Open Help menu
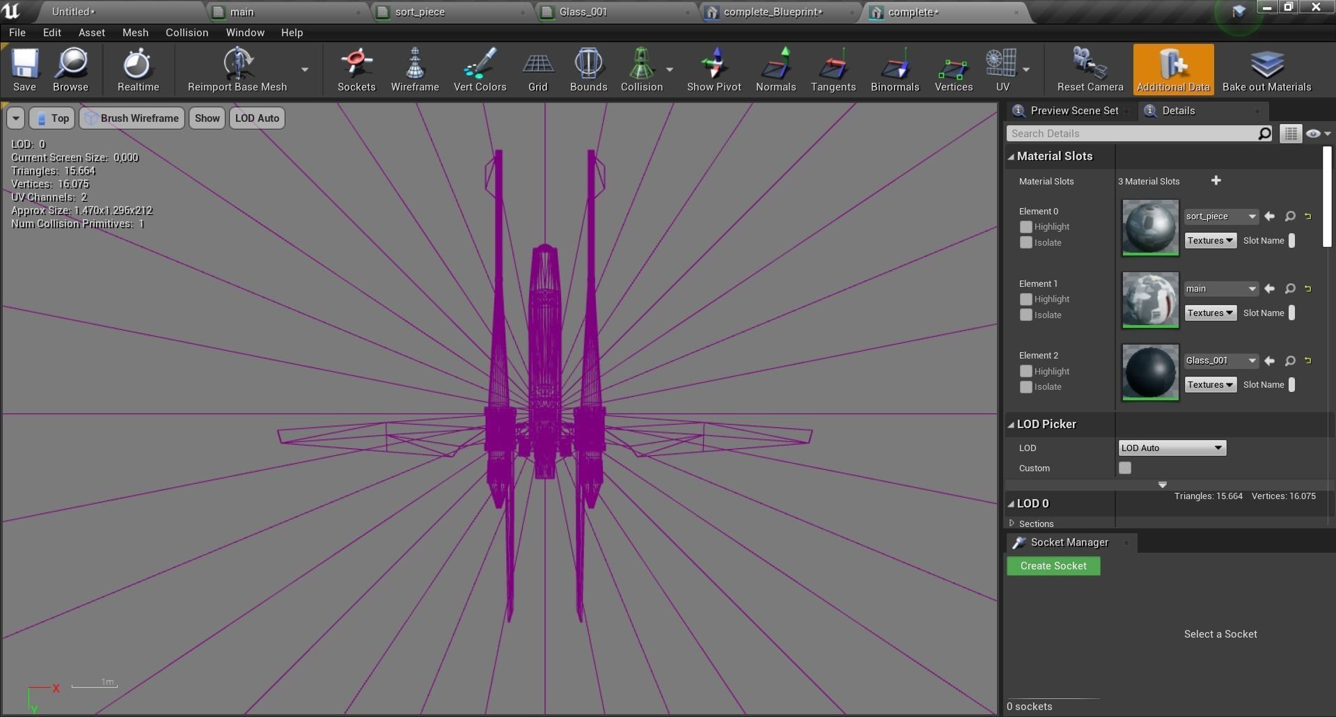1336x717 pixels. pyautogui.click(x=292, y=33)
